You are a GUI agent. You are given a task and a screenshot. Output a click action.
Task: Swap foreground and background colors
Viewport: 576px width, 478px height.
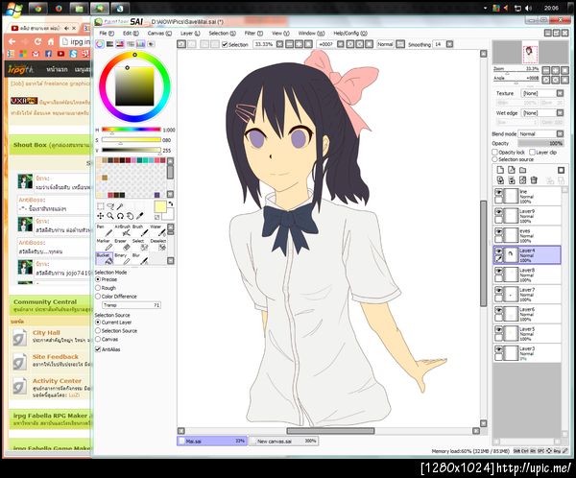[x=171, y=203]
